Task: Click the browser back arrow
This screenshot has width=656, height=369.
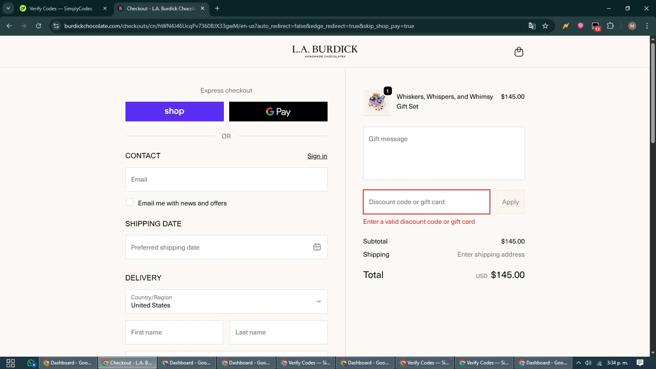Action: tap(9, 26)
